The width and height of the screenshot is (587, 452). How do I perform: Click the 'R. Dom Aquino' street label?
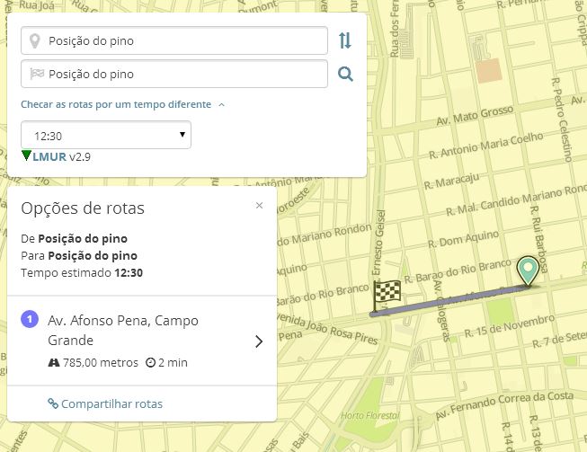tap(464, 239)
